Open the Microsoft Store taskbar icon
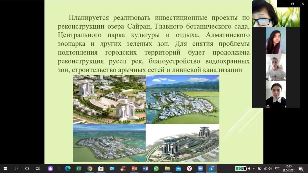This screenshot has height=173, width=308. pos(101,168)
